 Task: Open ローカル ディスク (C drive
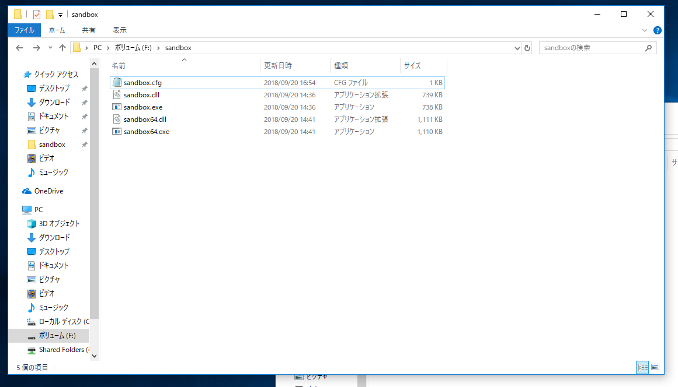[64, 321]
